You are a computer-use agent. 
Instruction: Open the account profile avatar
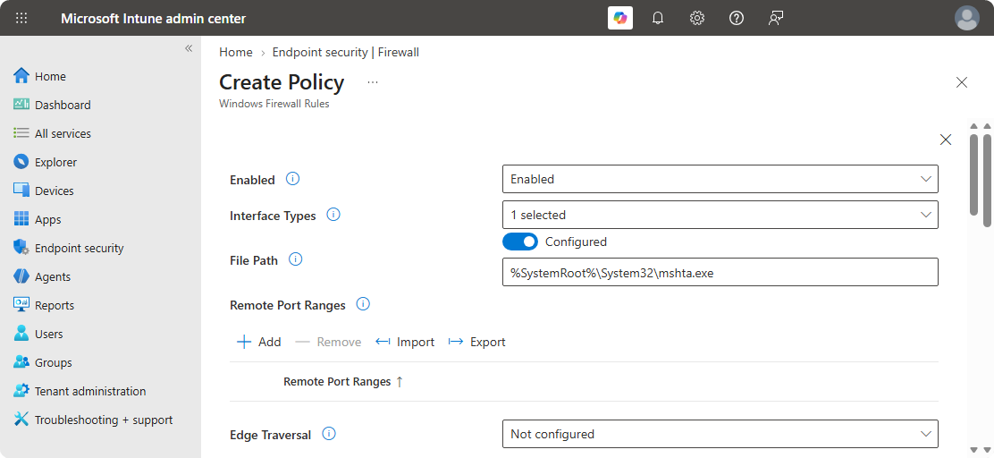click(967, 18)
